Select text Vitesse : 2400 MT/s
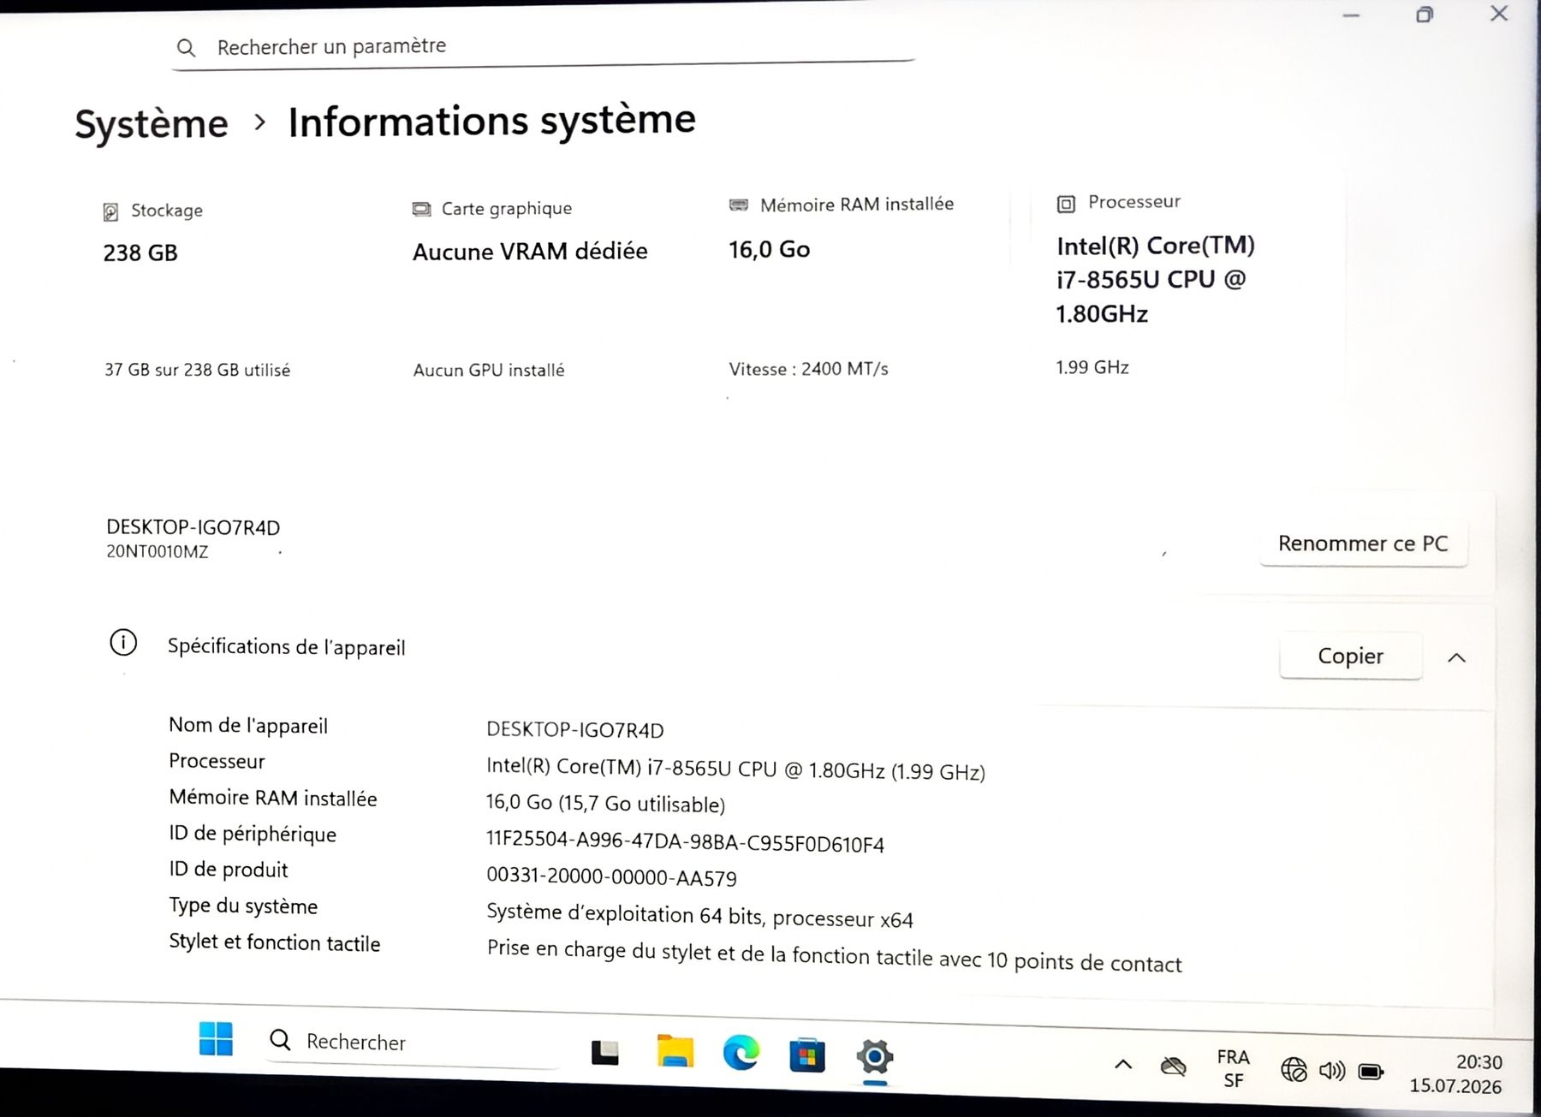Image resolution: width=1541 pixels, height=1117 pixels. point(808,369)
